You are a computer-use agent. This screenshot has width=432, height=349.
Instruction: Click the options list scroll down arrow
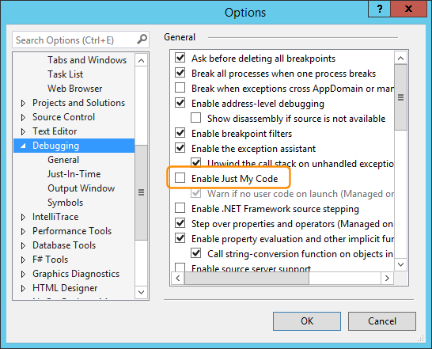[401, 264]
